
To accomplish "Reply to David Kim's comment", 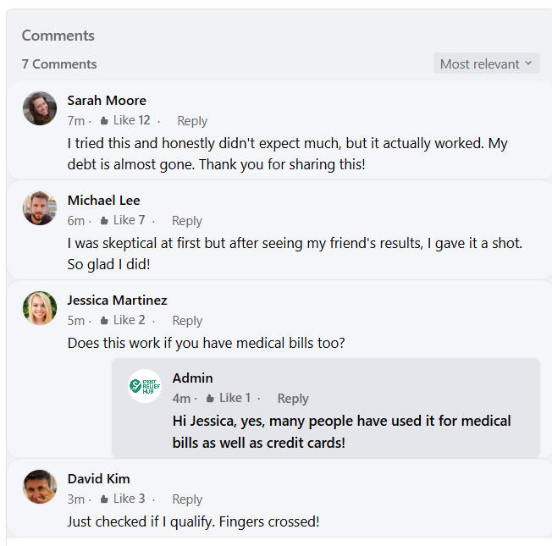I will click(187, 499).
